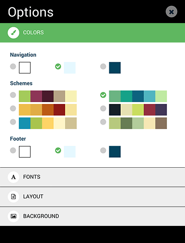Pick the dark navy and lime scheme radio

(x=103, y=108)
